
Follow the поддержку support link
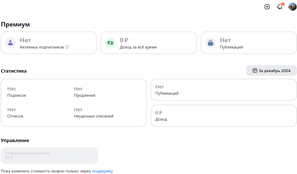point(102,171)
